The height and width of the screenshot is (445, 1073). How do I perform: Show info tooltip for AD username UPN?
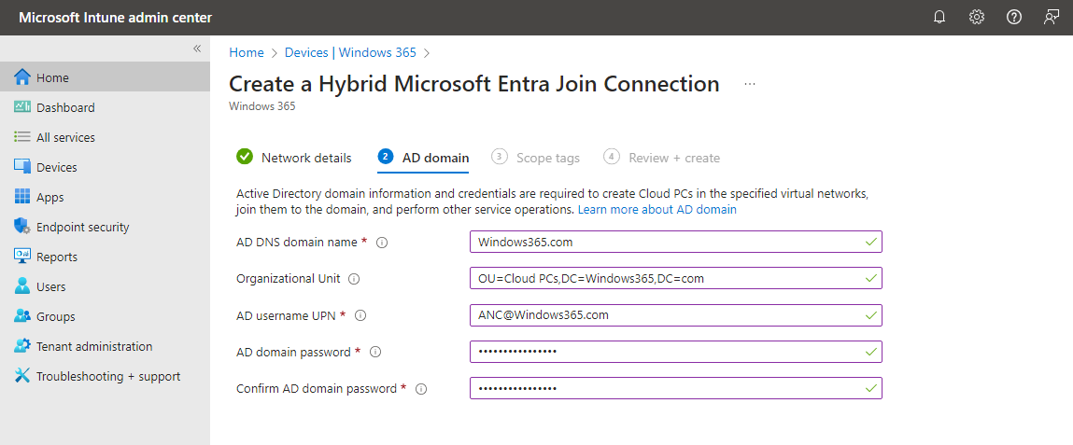pyautogui.click(x=360, y=315)
